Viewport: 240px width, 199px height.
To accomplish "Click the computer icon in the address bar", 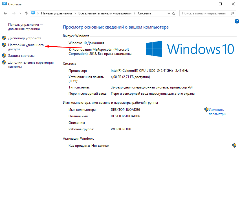I will click(34, 13).
